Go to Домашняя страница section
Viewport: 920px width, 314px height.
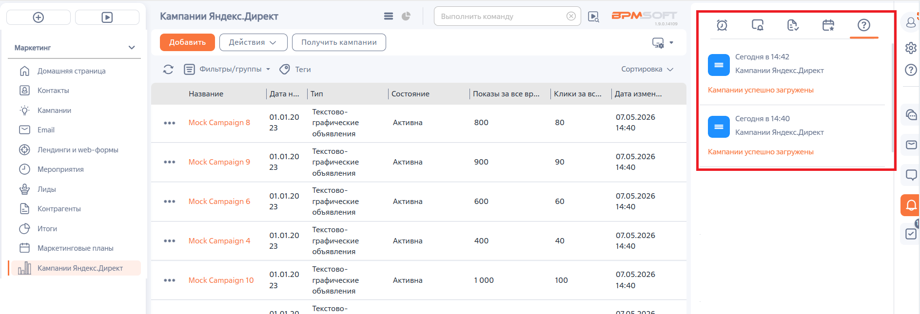[x=71, y=71]
